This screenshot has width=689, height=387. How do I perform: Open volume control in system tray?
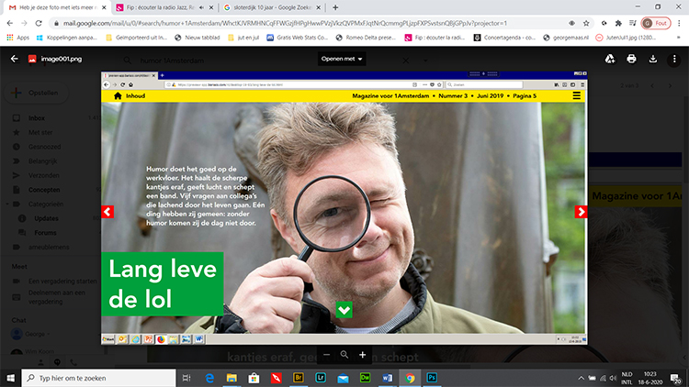613,378
